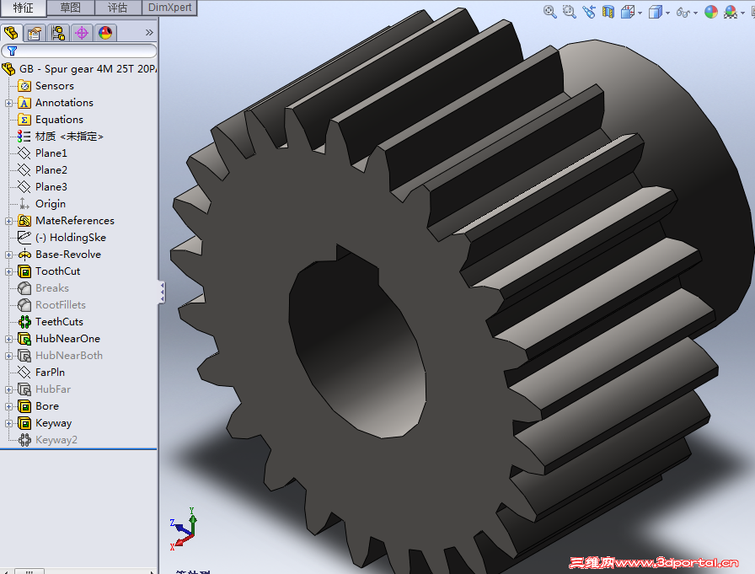Expand the Base-Revolve feature
Viewport: 755px width, 574px height.
pyautogui.click(x=8, y=255)
